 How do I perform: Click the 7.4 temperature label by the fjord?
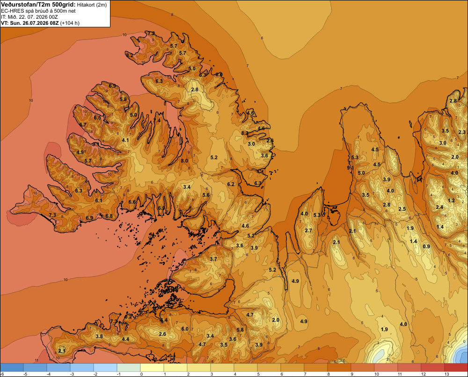157,120
